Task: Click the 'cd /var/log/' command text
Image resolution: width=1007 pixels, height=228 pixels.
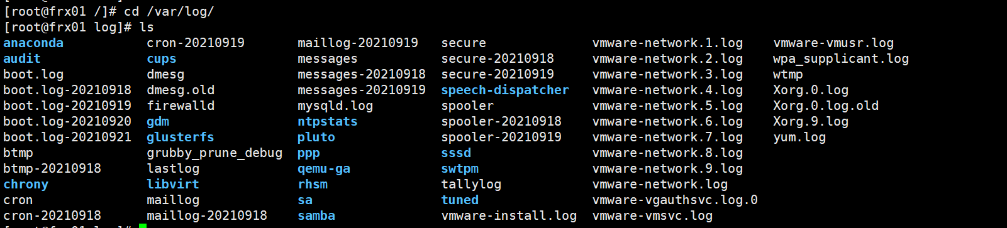Action: tap(169, 11)
